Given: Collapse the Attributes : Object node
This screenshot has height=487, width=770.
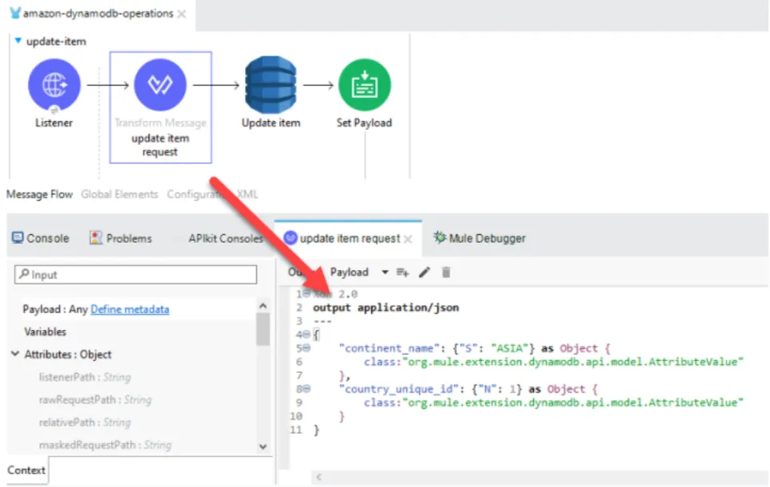Looking at the screenshot, I should click(15, 354).
